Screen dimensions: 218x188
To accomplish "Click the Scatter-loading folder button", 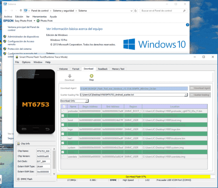I will point(200,95).
